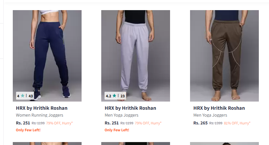
Task: Click Only Few Left under Women Running Joggers
Action: 28,130
